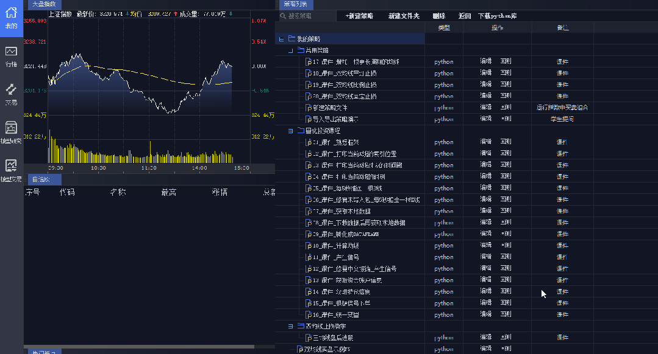The height and width of the screenshot is (354, 658).
Task: Click 编辑 for the 17_课件 row
Action: click(486, 61)
